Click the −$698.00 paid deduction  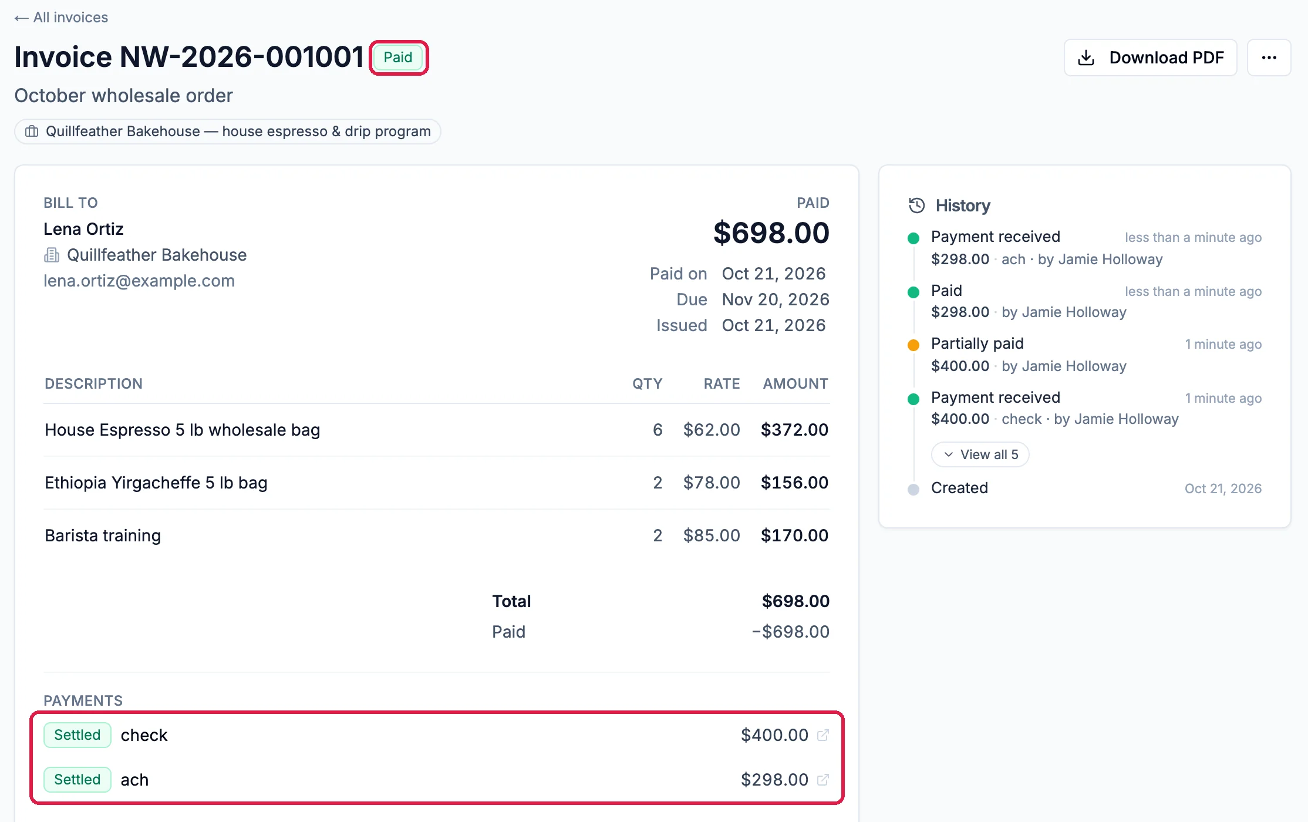tap(791, 632)
